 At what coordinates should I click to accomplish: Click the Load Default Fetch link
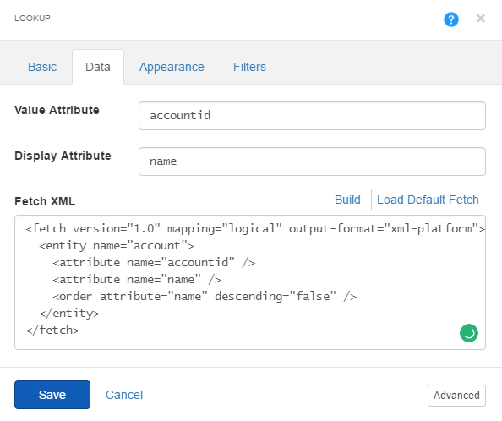pos(428,200)
